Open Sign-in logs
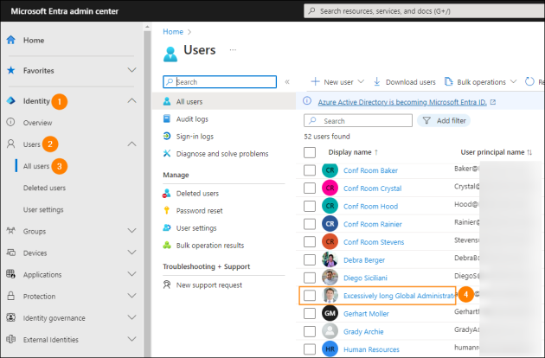The height and width of the screenshot is (358, 545). click(x=195, y=137)
